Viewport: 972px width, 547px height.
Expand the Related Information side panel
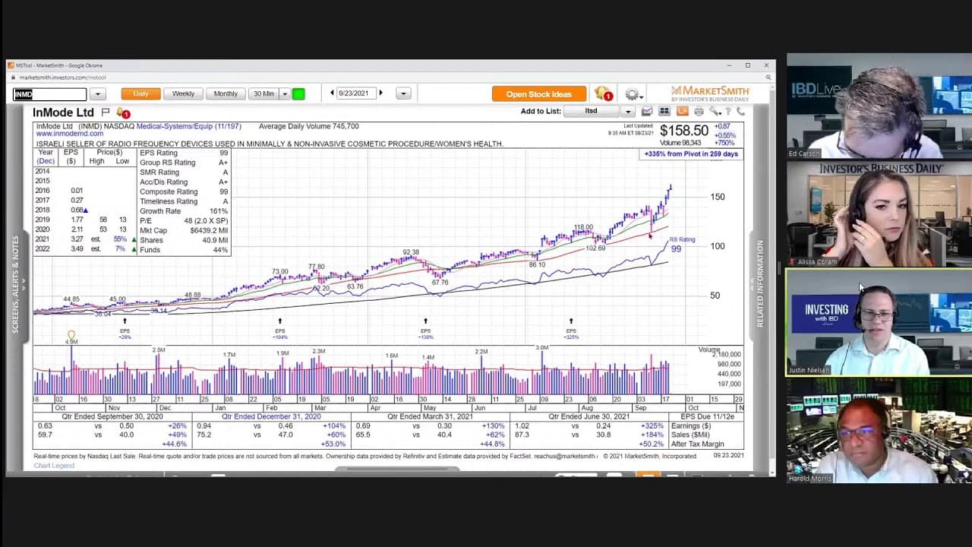[760, 283]
